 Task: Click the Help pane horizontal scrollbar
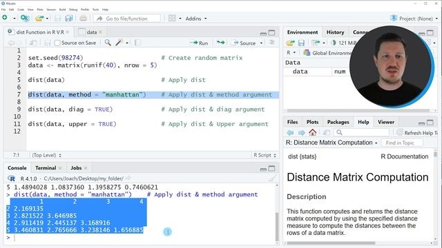click(331, 243)
